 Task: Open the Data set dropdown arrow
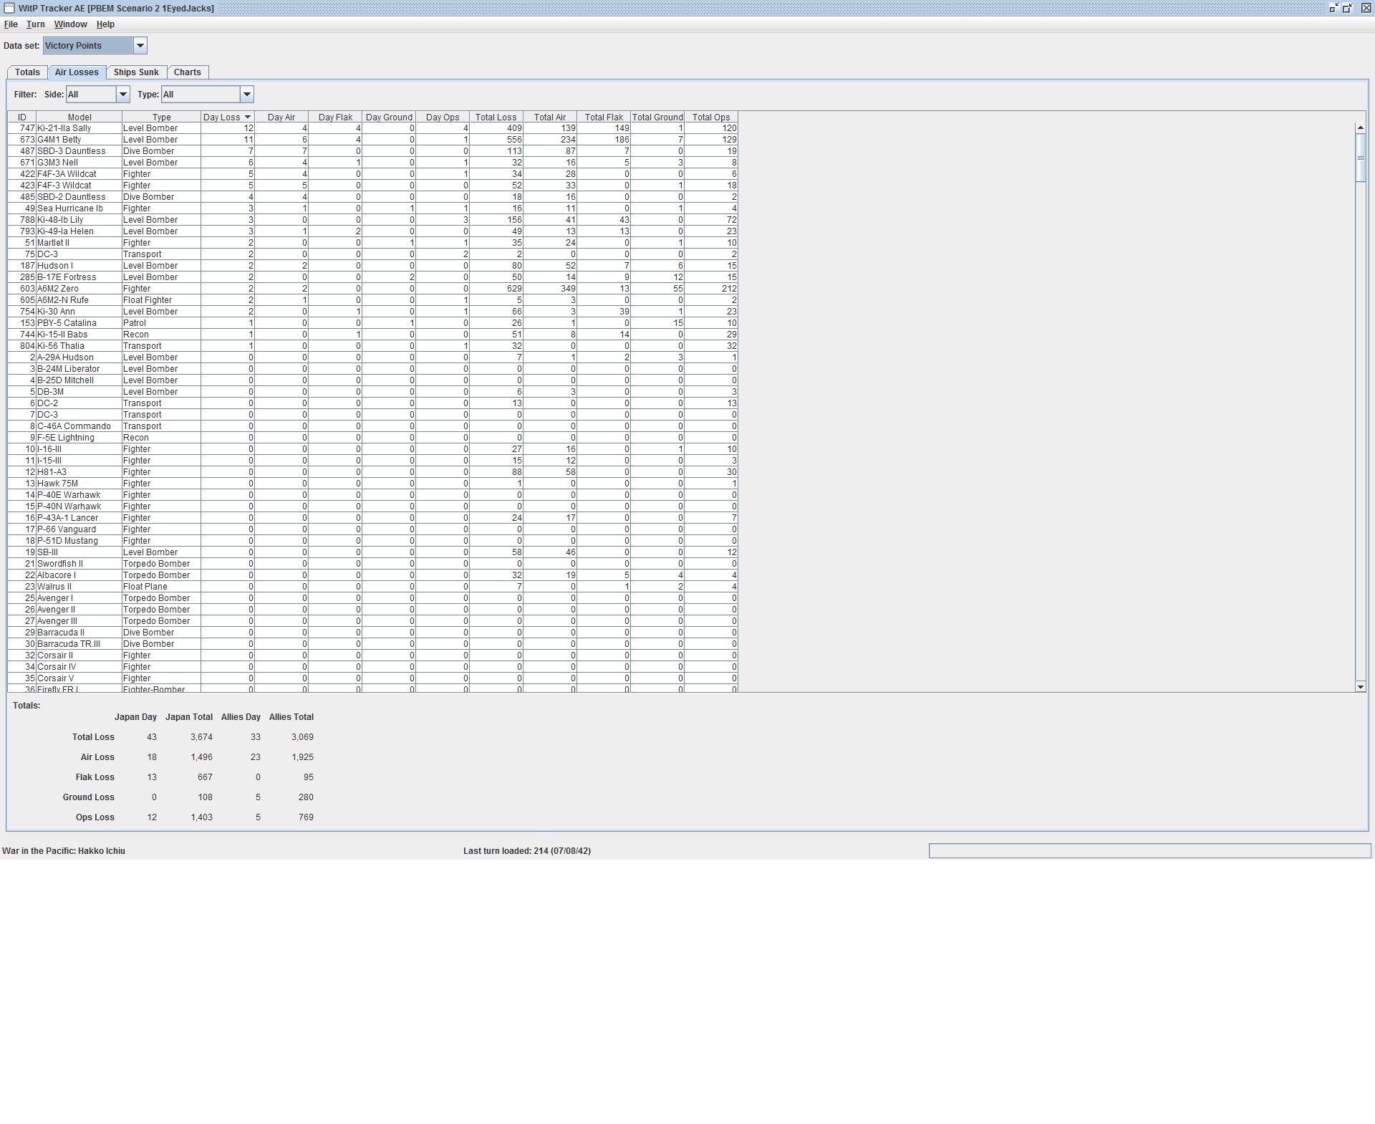(140, 46)
